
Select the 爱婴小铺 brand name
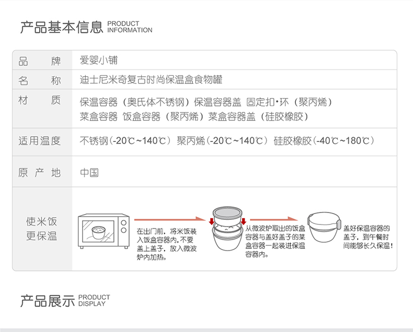[x=95, y=61]
